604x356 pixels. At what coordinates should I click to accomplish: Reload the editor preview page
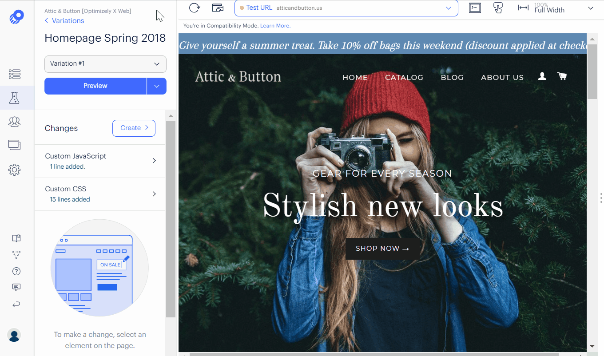[x=195, y=8]
